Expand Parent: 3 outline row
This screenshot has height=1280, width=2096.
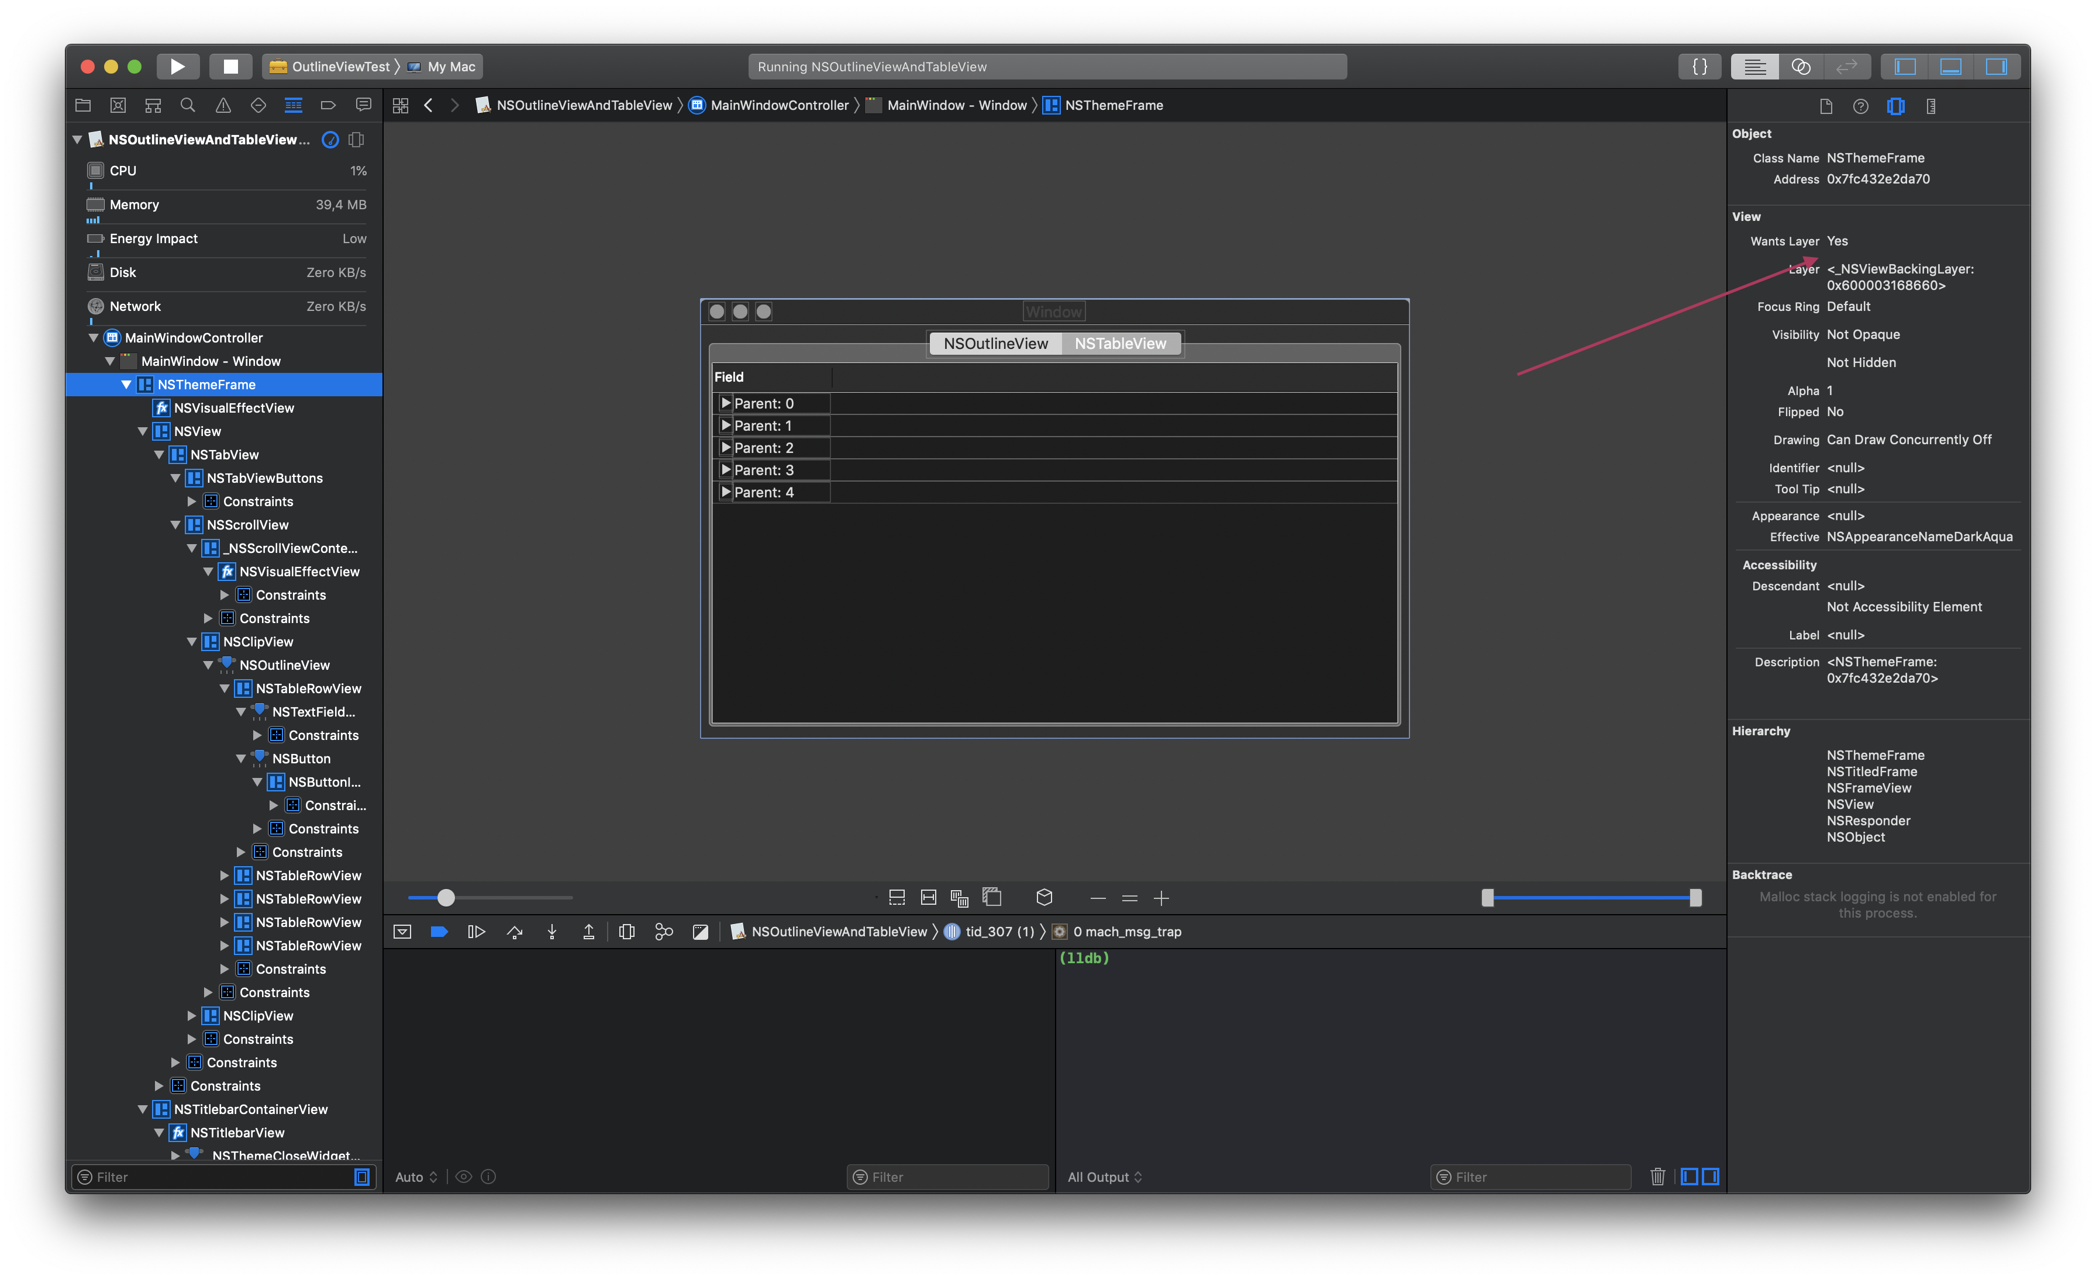pyautogui.click(x=726, y=469)
